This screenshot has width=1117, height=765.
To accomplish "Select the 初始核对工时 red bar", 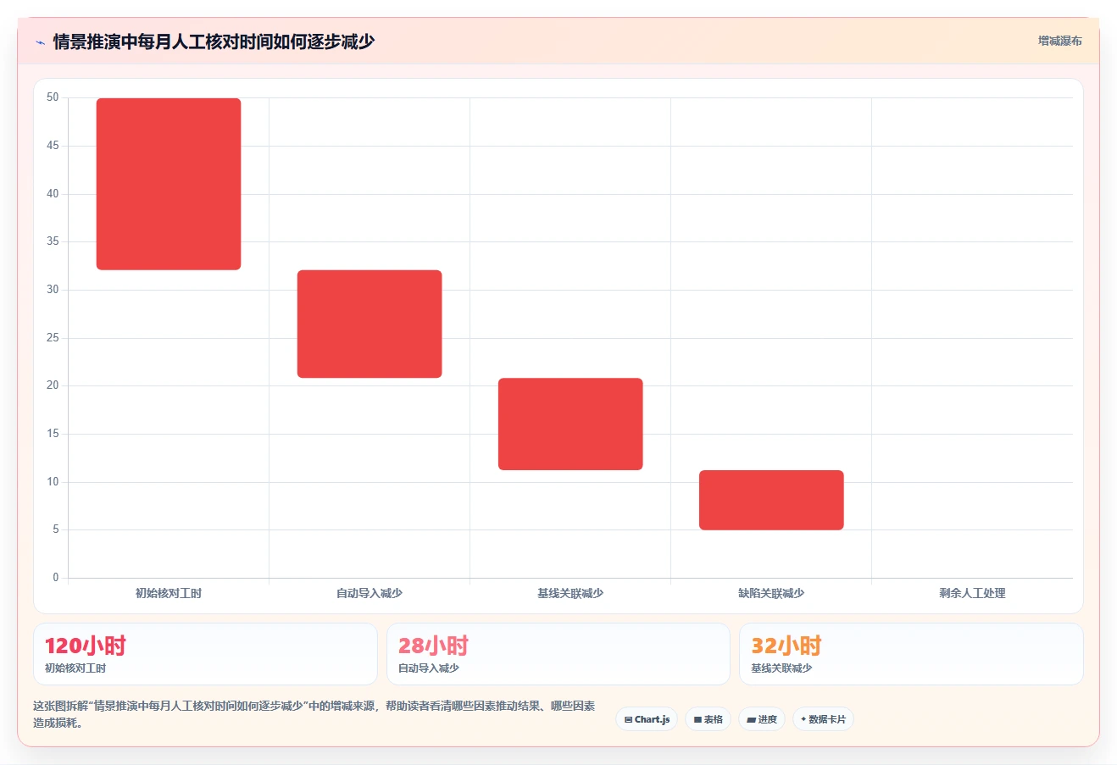I will [x=169, y=184].
